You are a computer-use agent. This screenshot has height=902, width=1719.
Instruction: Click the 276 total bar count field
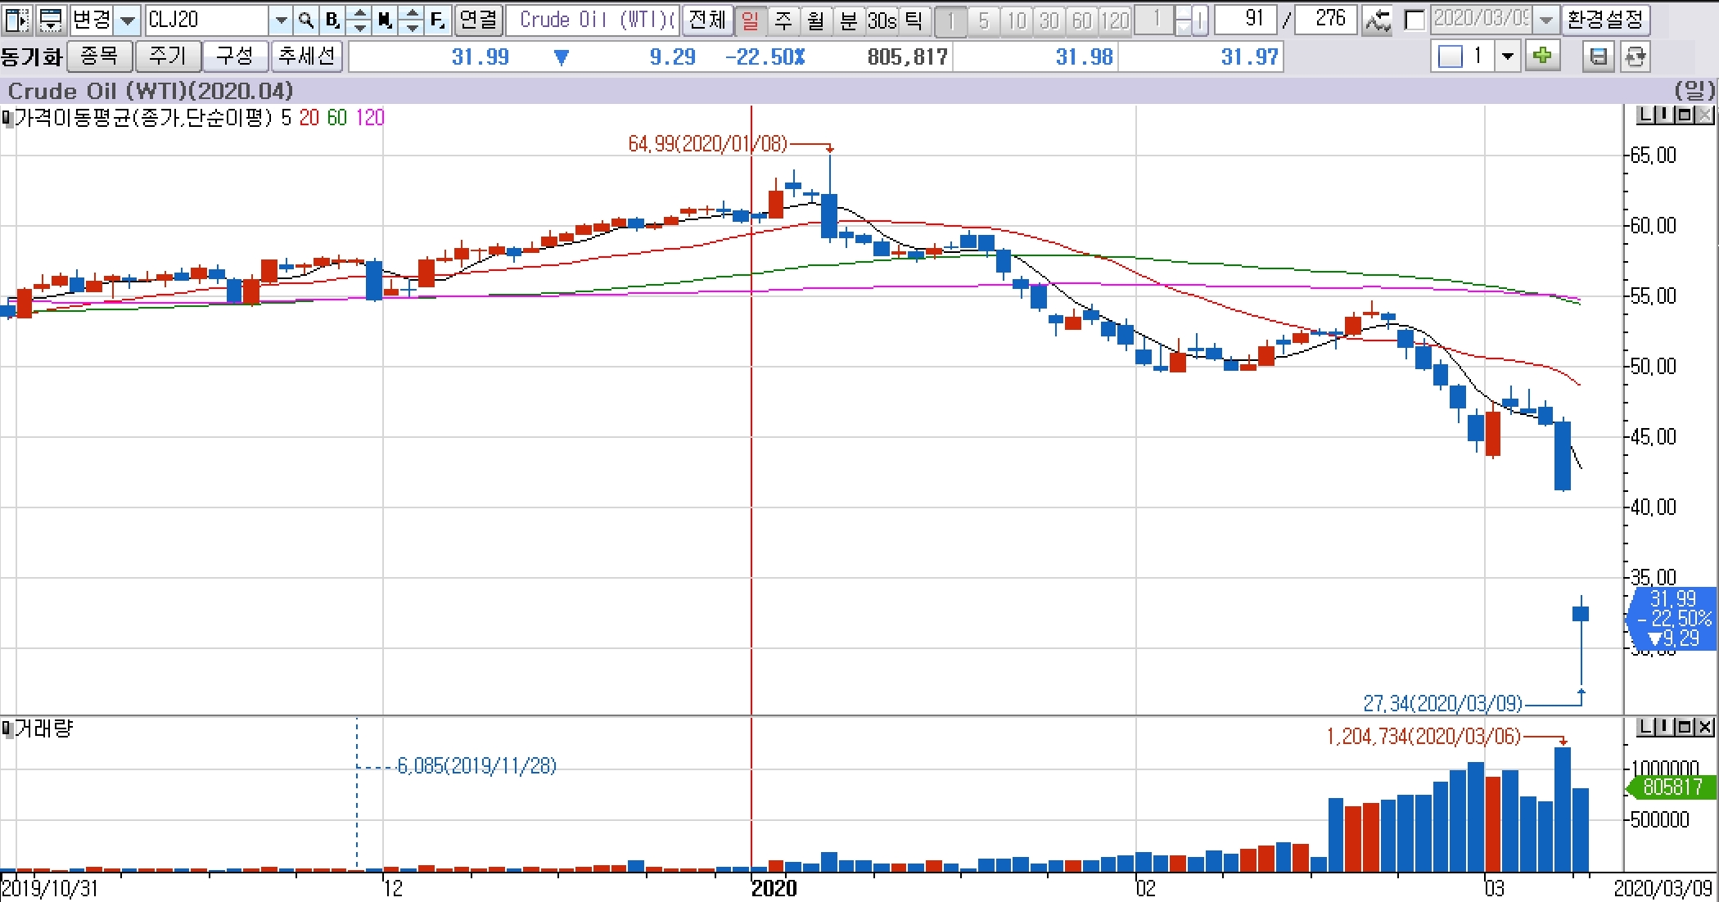[x=1326, y=20]
